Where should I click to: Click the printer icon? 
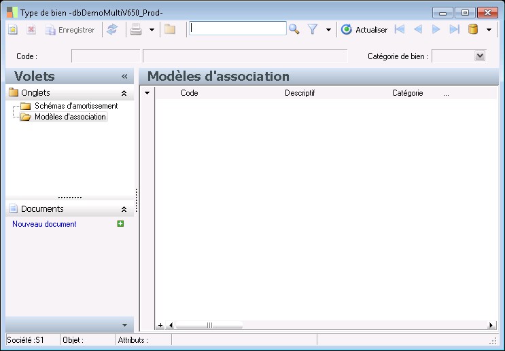136,30
